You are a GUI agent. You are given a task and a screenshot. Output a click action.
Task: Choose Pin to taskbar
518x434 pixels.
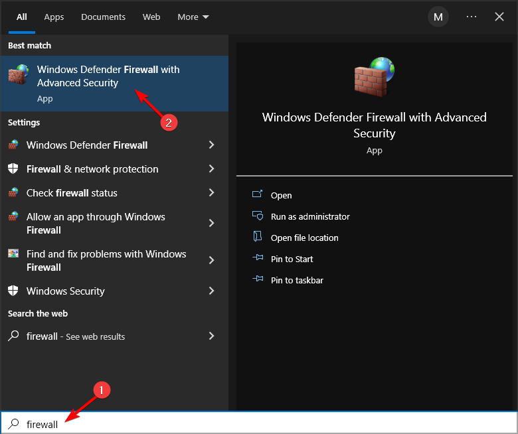pyautogui.click(x=297, y=280)
